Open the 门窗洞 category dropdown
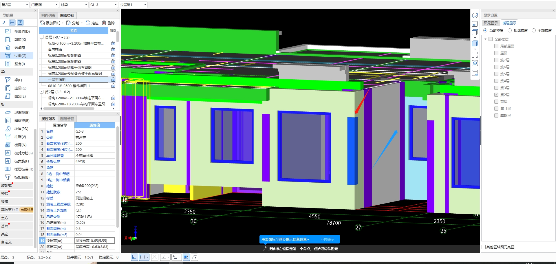The width and height of the screenshot is (556, 264). 44,5
